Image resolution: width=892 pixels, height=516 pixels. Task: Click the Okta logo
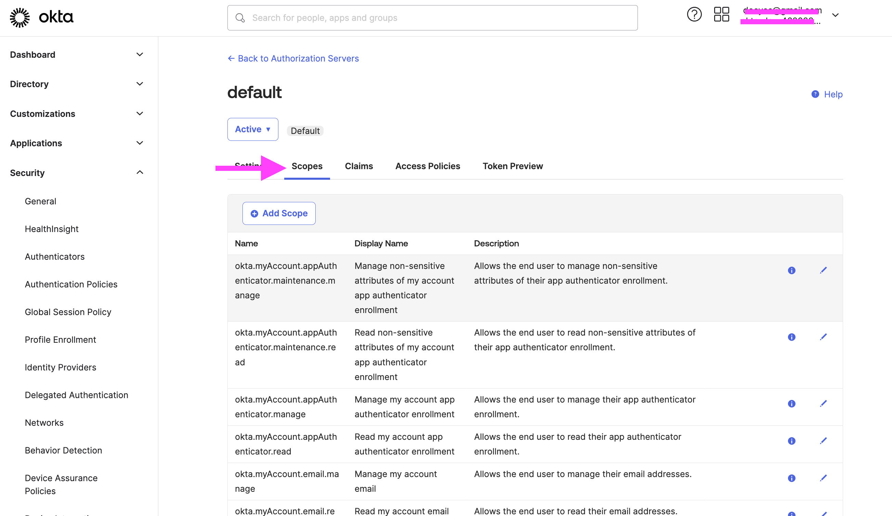41,17
